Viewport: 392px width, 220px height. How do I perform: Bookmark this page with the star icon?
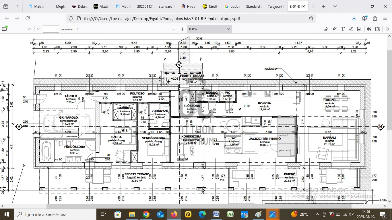(311, 18)
